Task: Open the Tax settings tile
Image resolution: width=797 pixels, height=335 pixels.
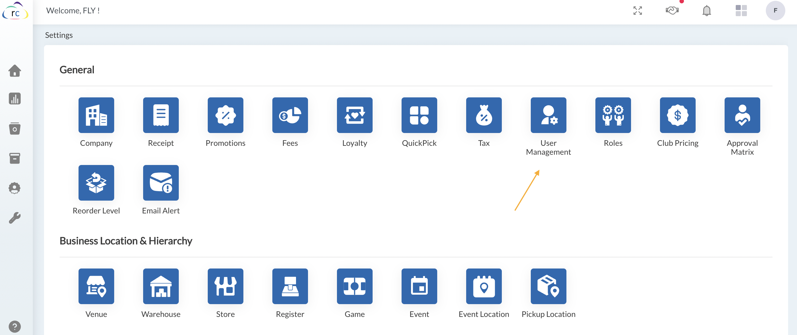Action: 484,115
